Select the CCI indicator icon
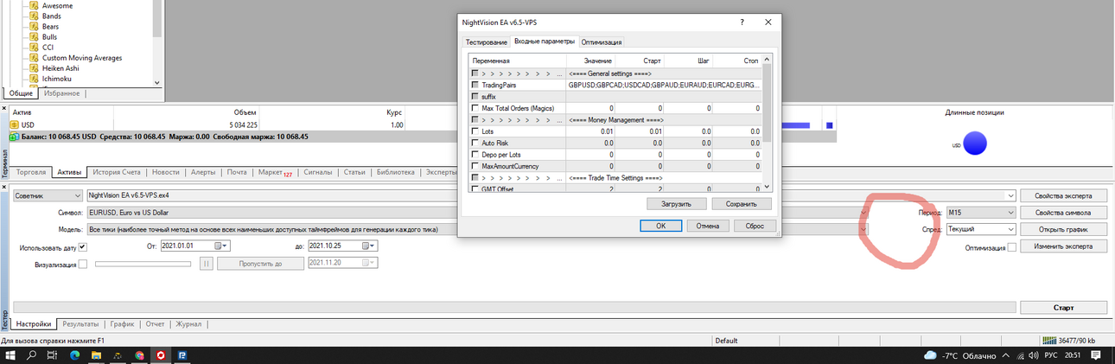 [x=35, y=48]
